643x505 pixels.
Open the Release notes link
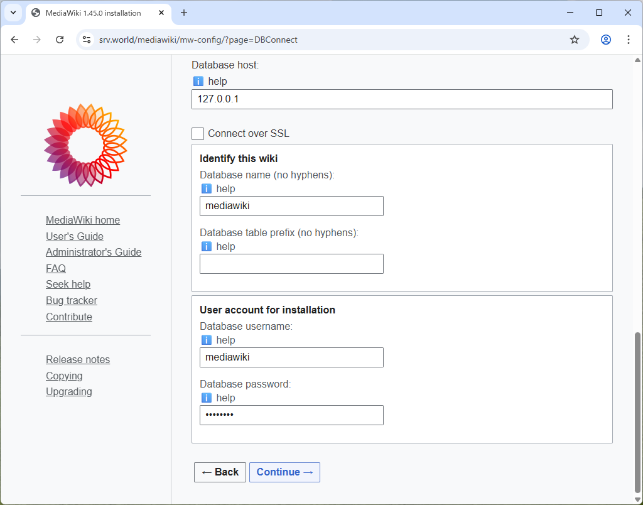78,359
